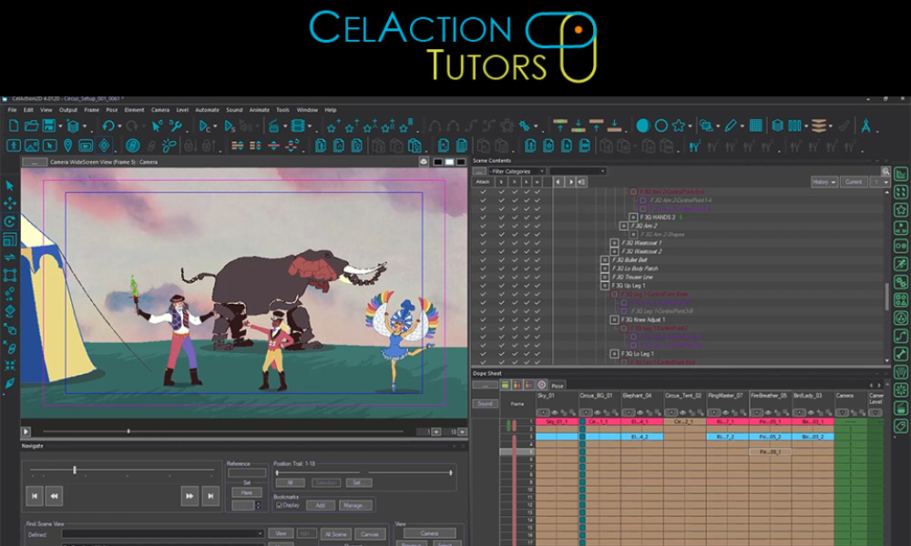Click the person figure icon in second toolbar

[14, 145]
